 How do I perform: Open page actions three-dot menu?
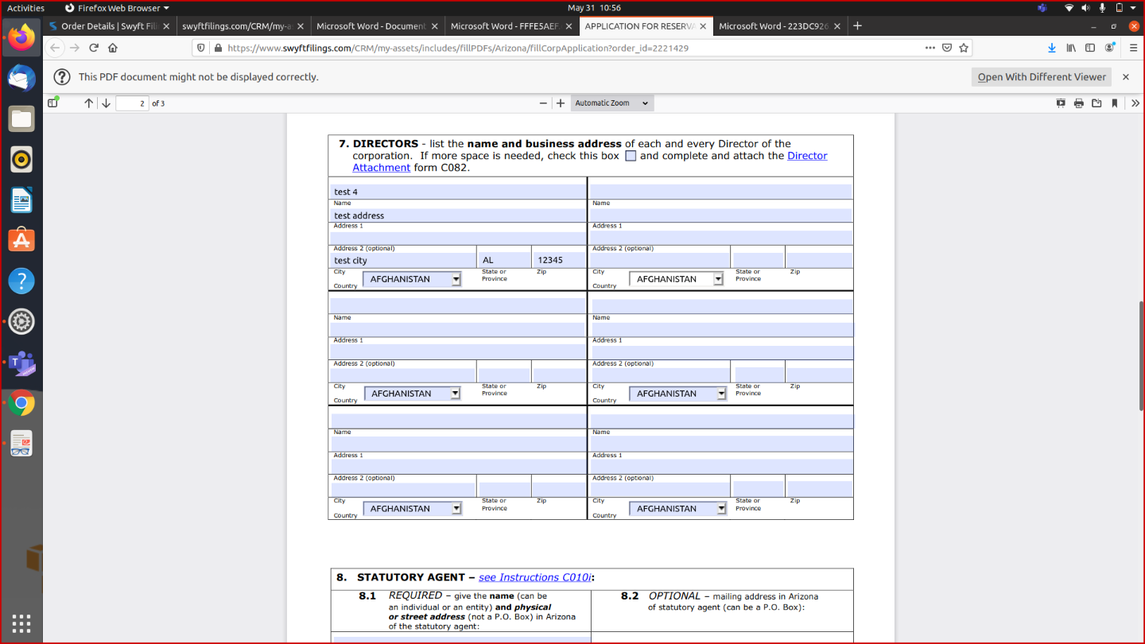point(930,48)
